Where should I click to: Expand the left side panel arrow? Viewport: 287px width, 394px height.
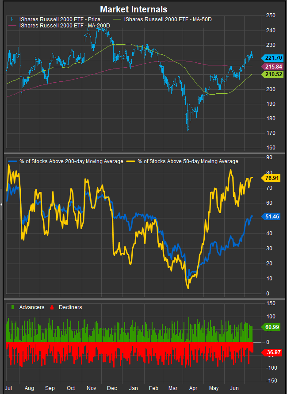point(1,204)
